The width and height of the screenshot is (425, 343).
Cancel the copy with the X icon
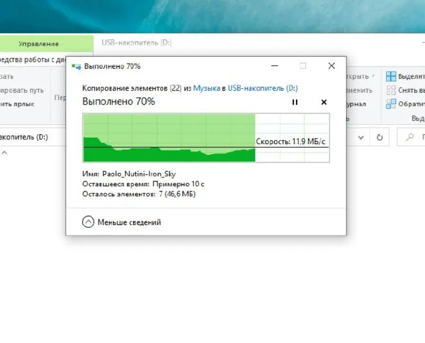click(324, 102)
